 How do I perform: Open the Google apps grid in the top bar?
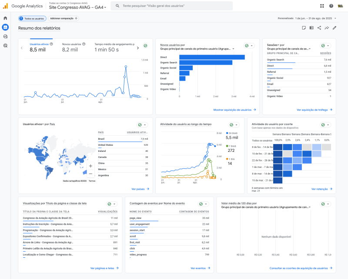tap(321, 6)
